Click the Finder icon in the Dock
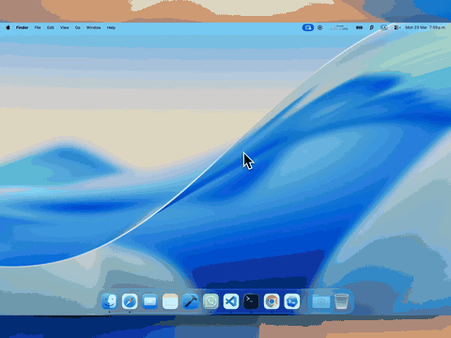 coord(109,301)
